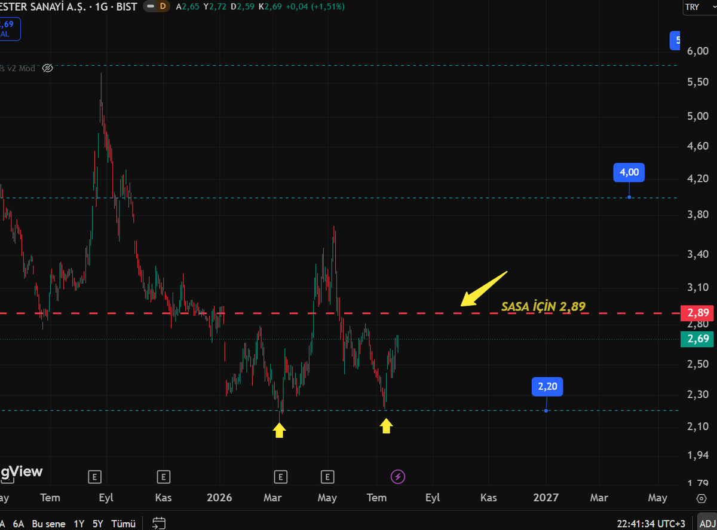Open the earnings E marker above May 2026

pos(327,477)
